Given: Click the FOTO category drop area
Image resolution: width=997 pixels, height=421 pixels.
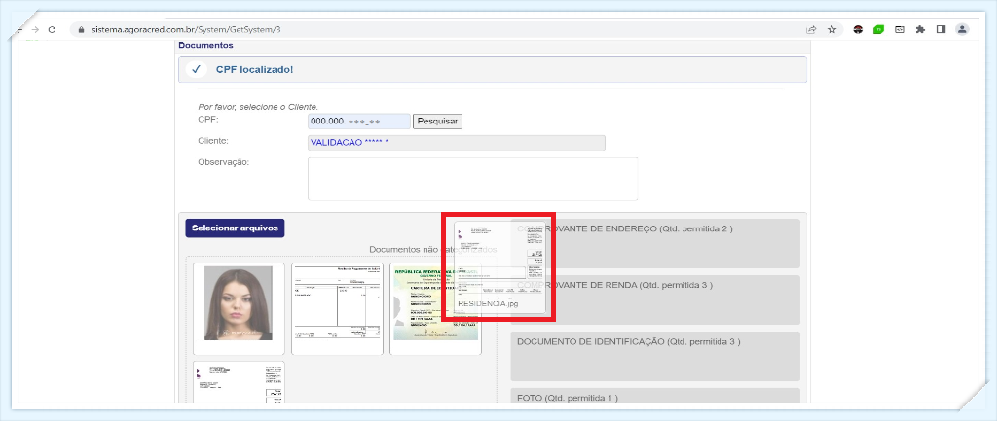Looking at the screenshot, I should pos(655,396).
